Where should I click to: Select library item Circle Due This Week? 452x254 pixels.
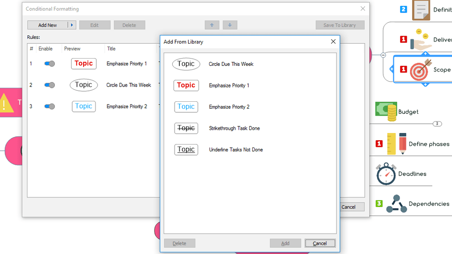click(x=231, y=64)
